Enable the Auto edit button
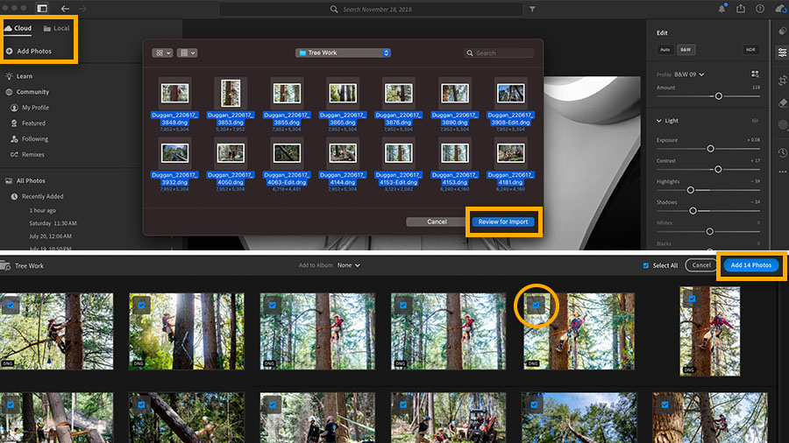Viewport: 789px width, 443px height. point(665,50)
